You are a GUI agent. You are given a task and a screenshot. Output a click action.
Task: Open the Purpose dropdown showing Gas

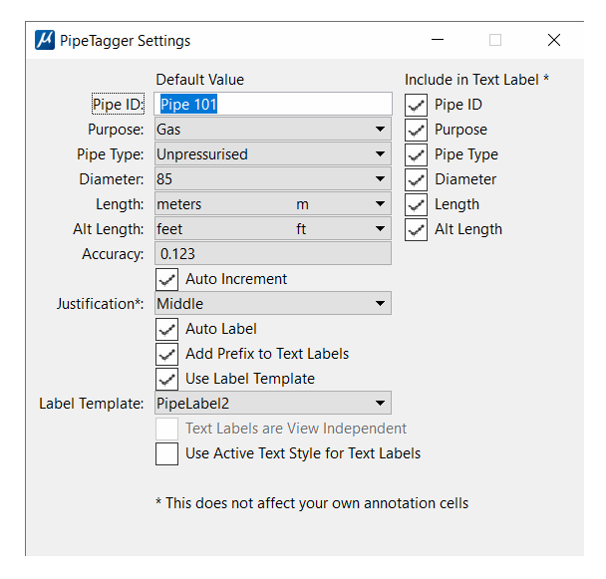pyautogui.click(x=273, y=130)
